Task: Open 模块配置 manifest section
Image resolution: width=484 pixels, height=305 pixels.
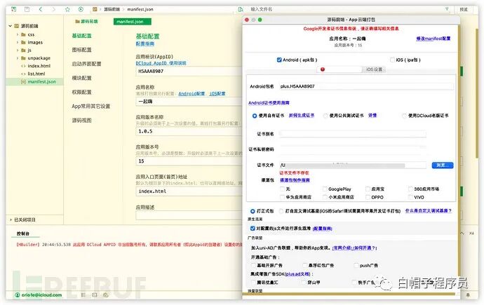Action: click(x=82, y=78)
